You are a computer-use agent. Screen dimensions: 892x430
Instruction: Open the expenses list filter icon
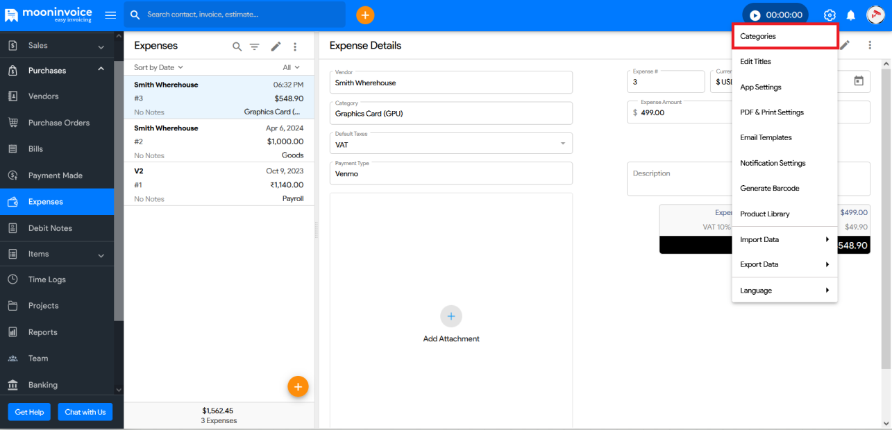(255, 46)
